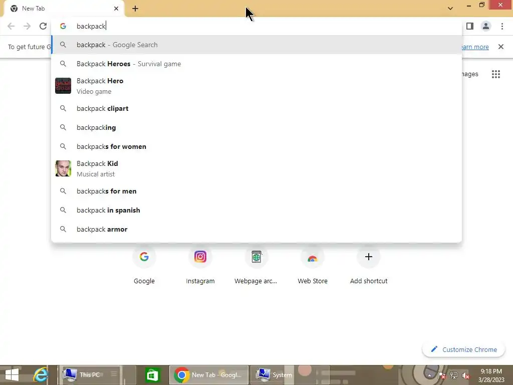Viewport: 513px width, 385px height.
Task: Pick the backpack clipart suggestion
Action: tap(256, 109)
